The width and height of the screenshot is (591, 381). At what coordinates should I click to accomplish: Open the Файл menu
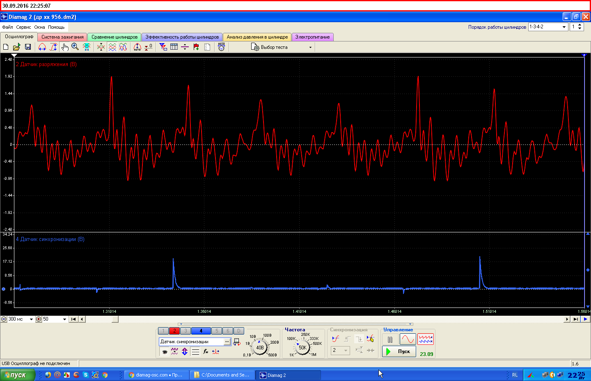pos(7,27)
